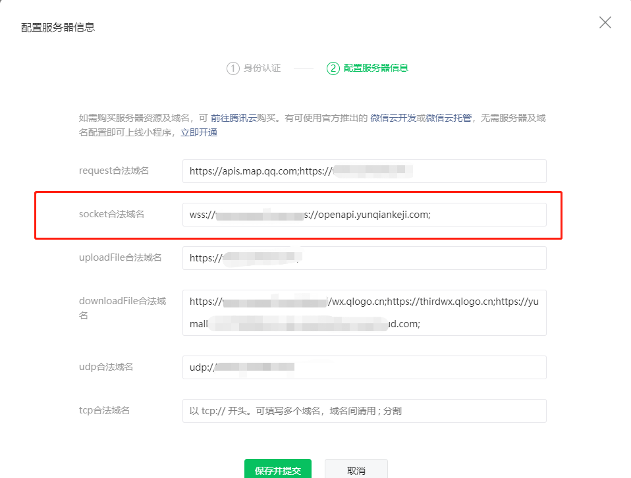Select step 2 配置服务器信息
Screen dimensions: 631x478
tap(368, 68)
